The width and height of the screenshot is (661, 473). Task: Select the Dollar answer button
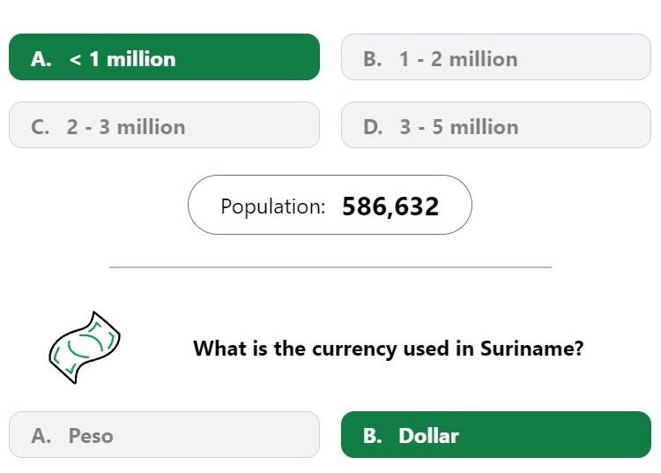[495, 434]
